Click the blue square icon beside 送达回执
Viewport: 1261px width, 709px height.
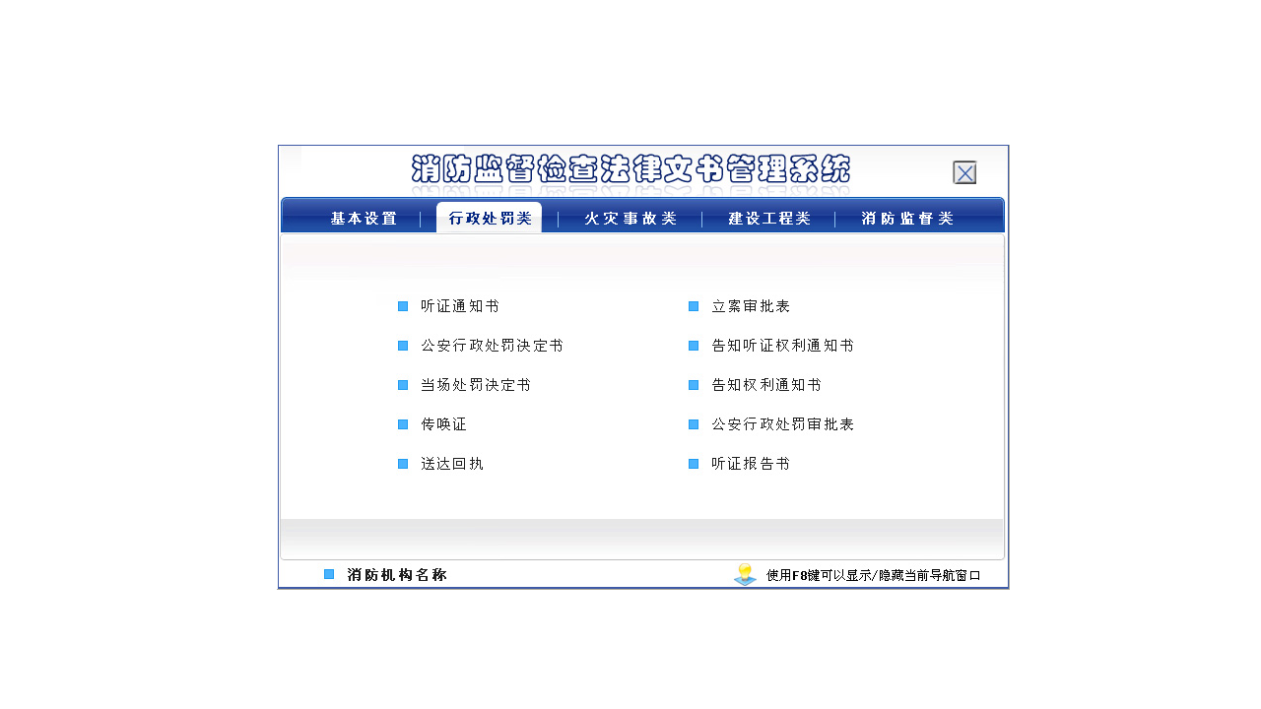point(403,464)
